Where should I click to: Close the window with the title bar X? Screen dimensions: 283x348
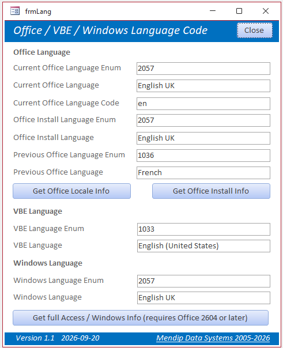pyautogui.click(x=266, y=11)
